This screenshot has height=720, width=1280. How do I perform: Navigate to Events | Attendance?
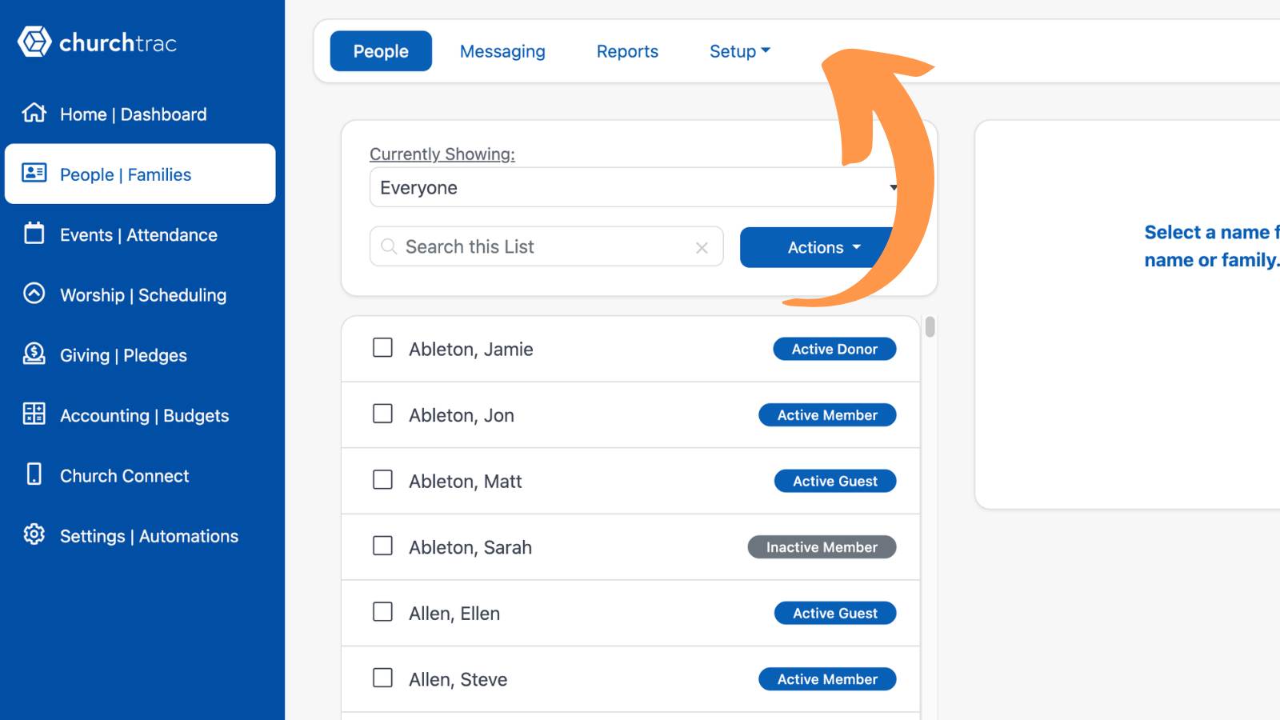(x=138, y=235)
